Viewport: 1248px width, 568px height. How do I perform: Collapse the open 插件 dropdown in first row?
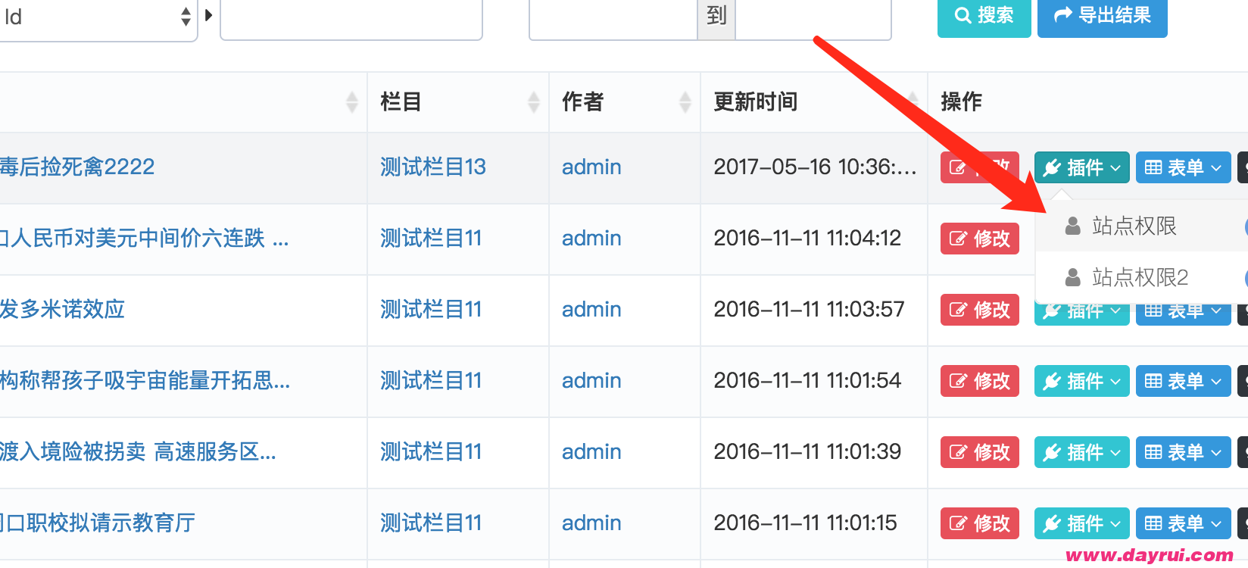(1081, 167)
